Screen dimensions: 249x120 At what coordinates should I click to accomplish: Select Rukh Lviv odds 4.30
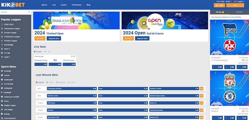point(174,103)
